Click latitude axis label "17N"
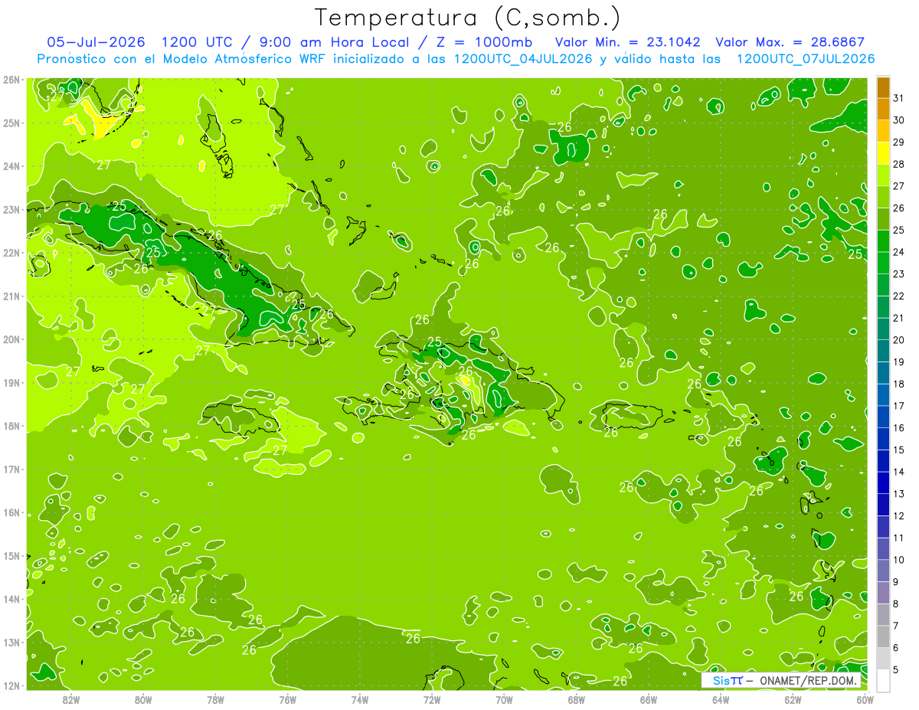 tap(11, 469)
